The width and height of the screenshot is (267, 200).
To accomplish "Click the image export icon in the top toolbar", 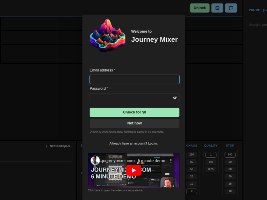I will 217,8.
